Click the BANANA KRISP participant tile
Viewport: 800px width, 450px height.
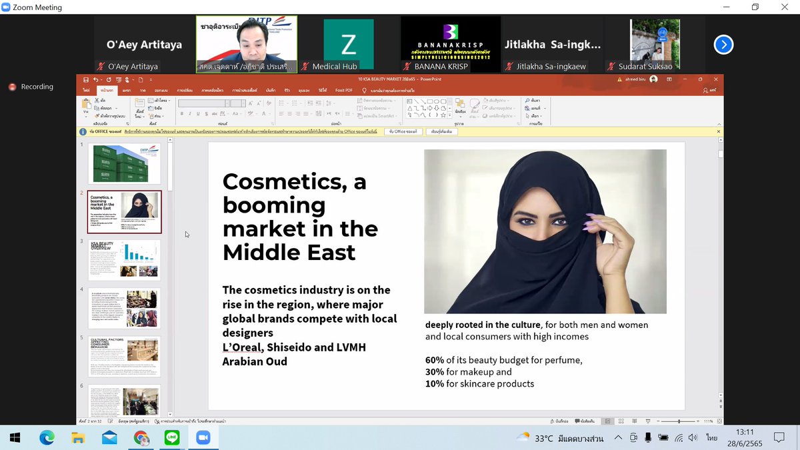(x=451, y=45)
